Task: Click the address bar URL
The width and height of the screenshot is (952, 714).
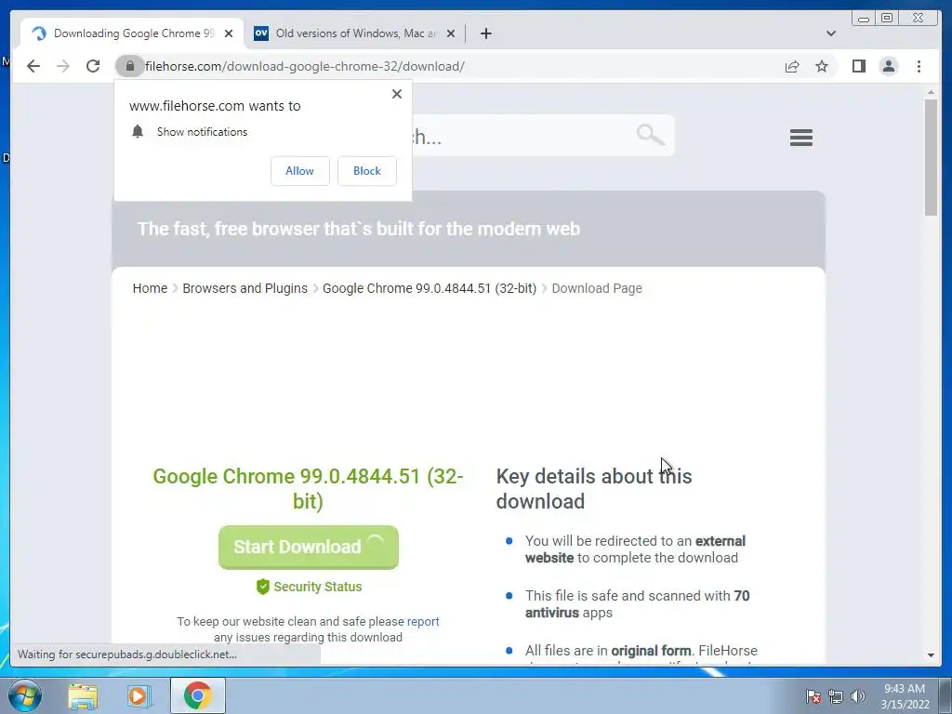Action: (x=305, y=66)
